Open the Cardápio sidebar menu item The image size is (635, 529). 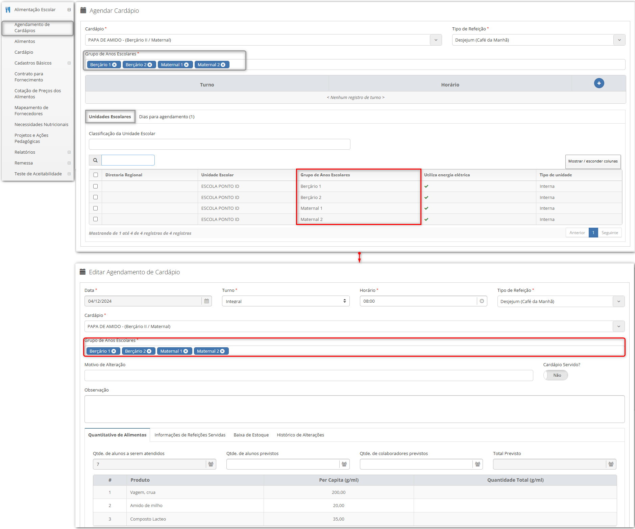pyautogui.click(x=24, y=52)
